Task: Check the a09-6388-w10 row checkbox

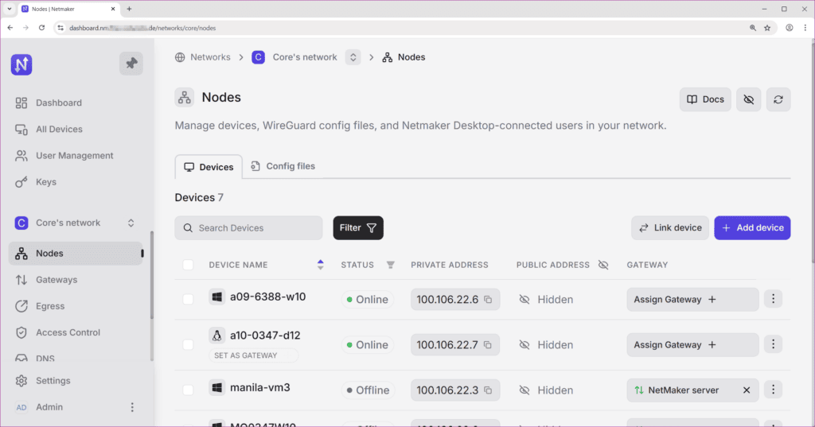Action: click(x=188, y=299)
